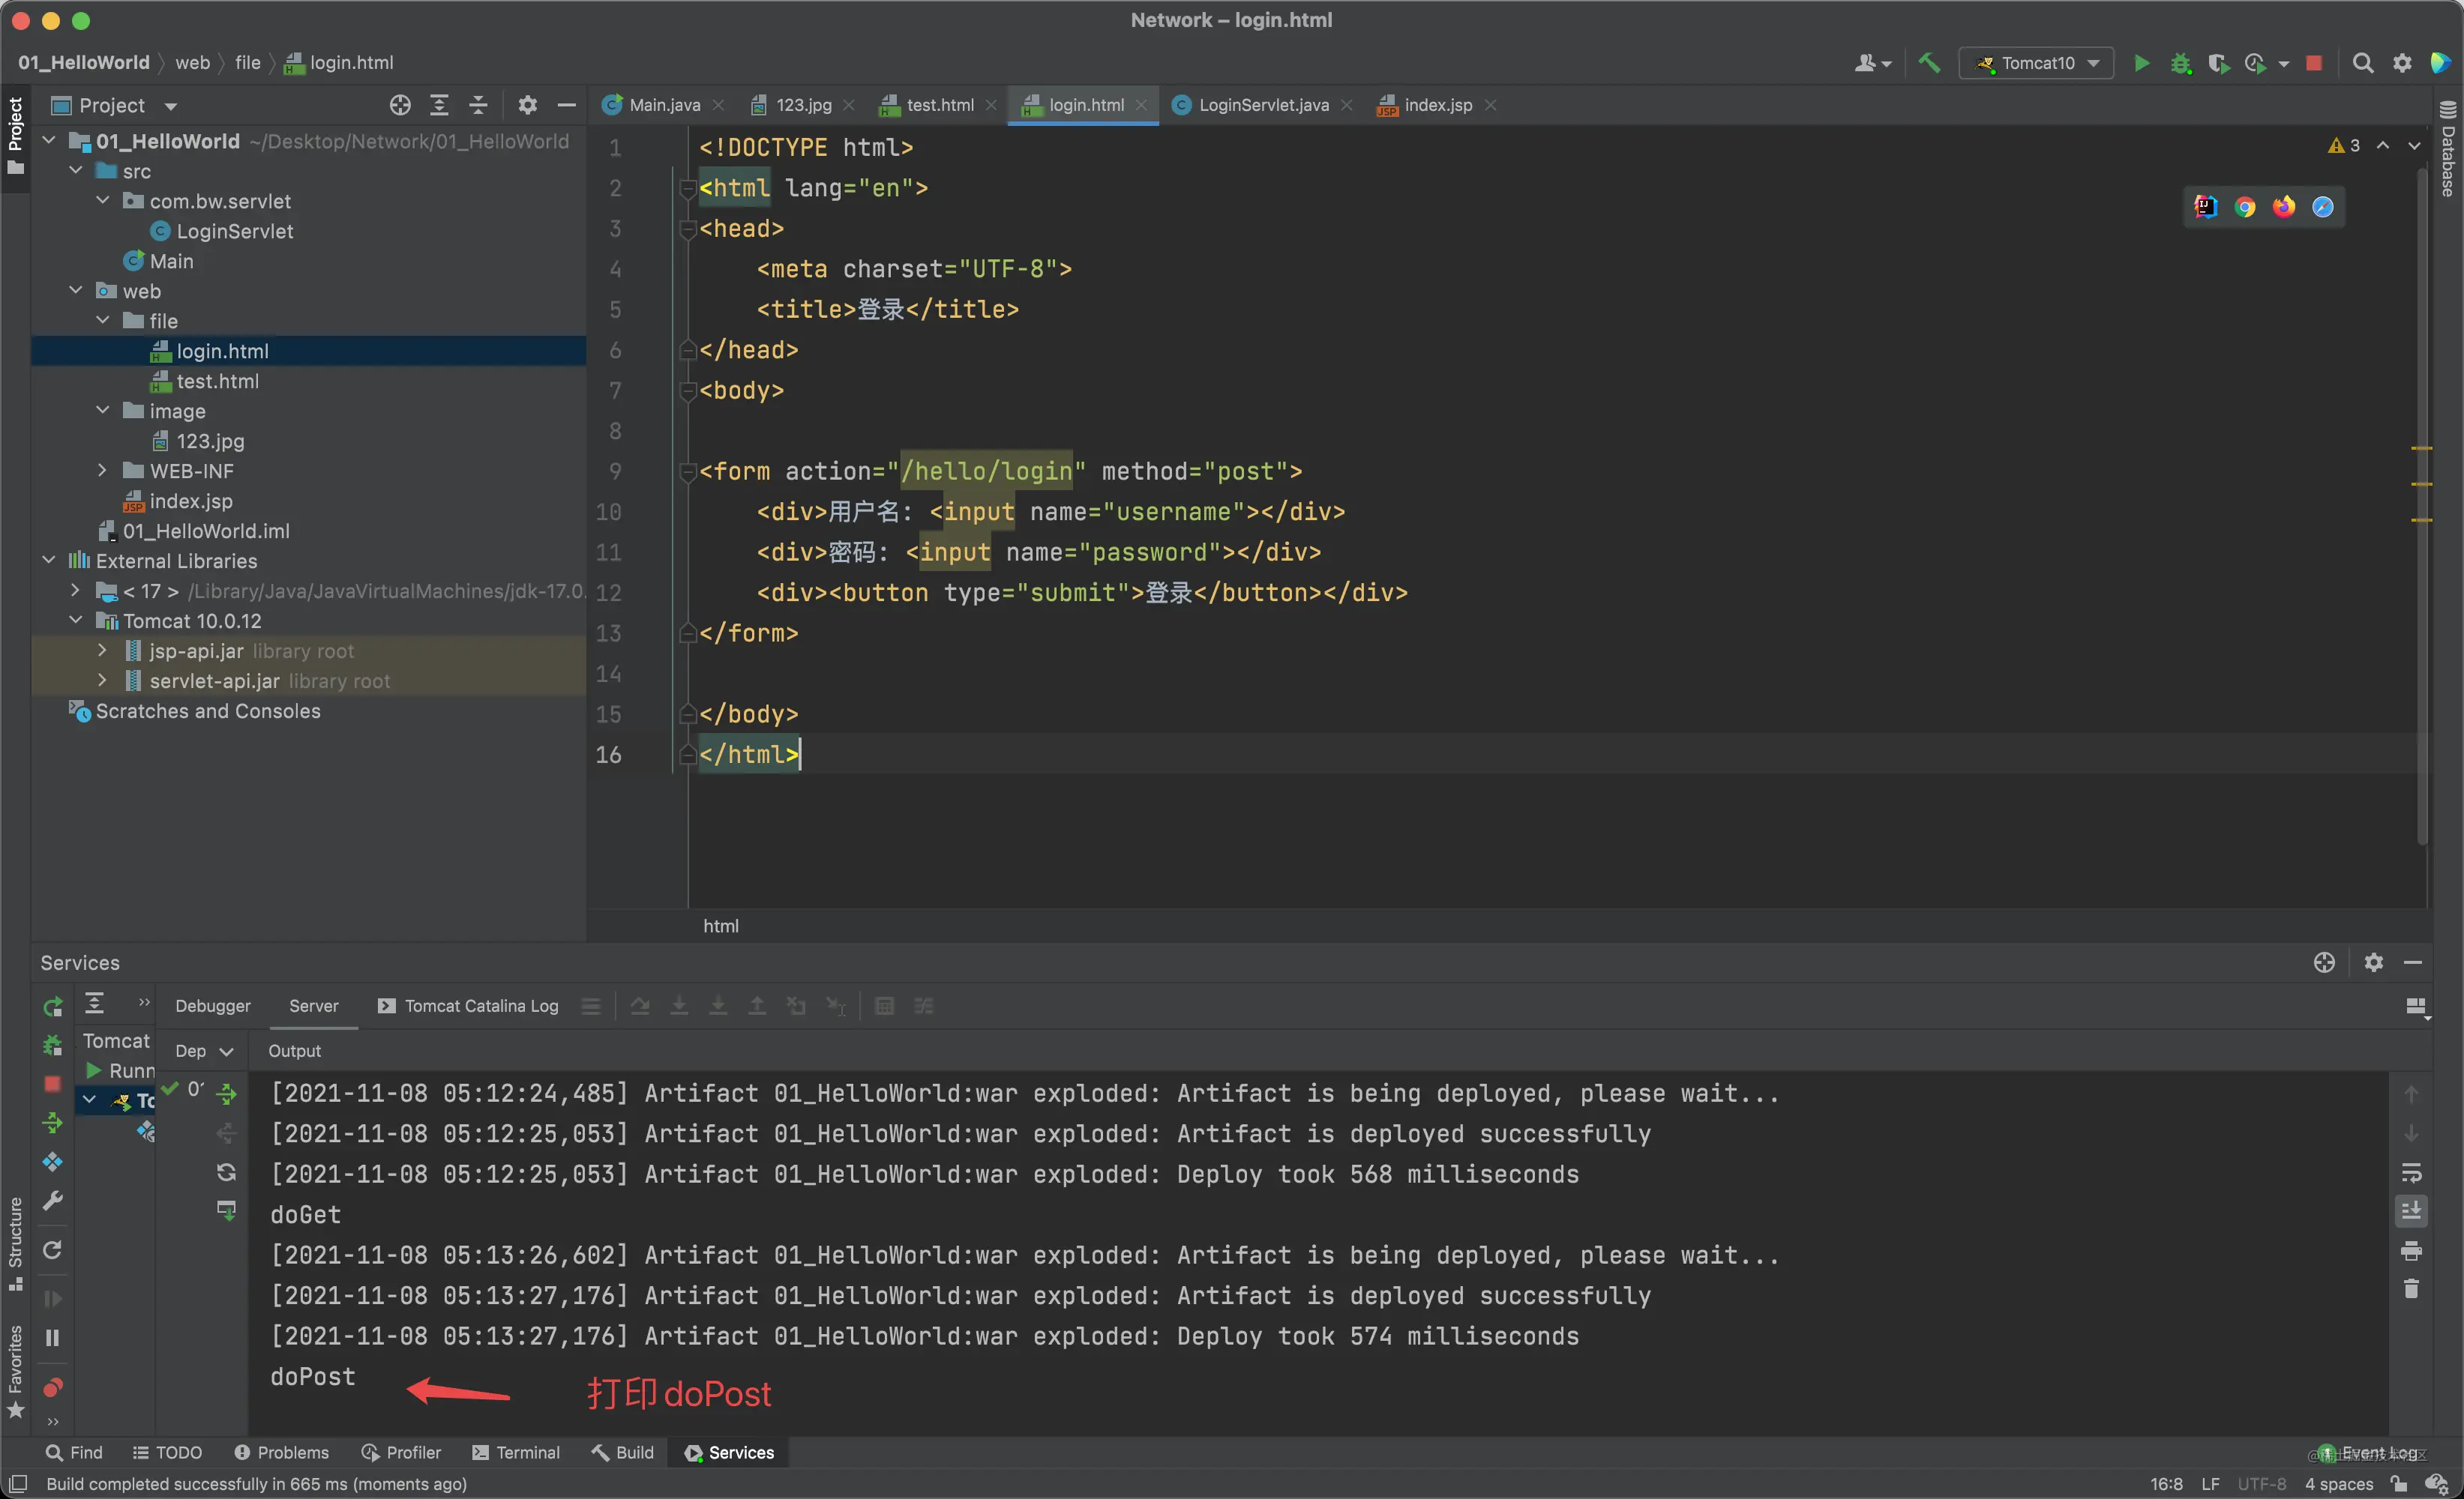The height and width of the screenshot is (1499, 2464).
Task: Open the Terminal tool window
Action: pos(516,1453)
